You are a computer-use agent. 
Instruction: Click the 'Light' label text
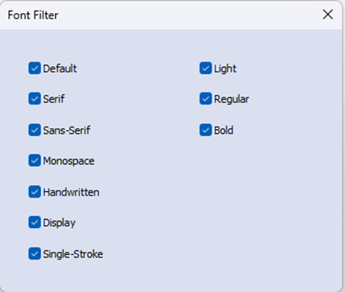click(225, 69)
